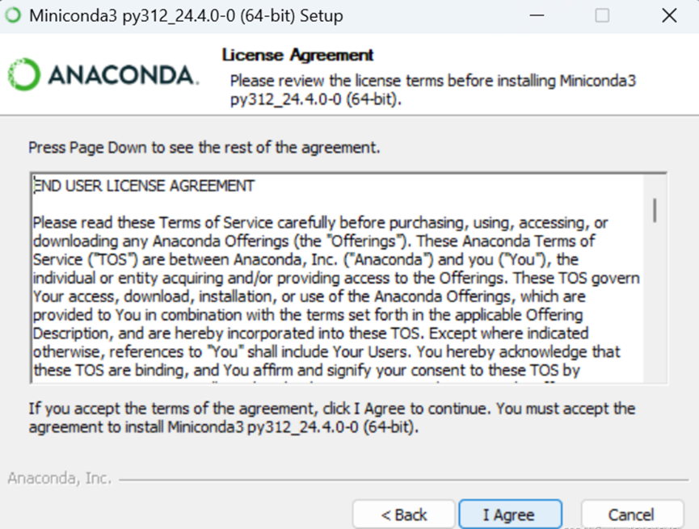Click the license text scrollbar thumb
Viewport: 699px width, 529px height.
pyautogui.click(x=655, y=210)
